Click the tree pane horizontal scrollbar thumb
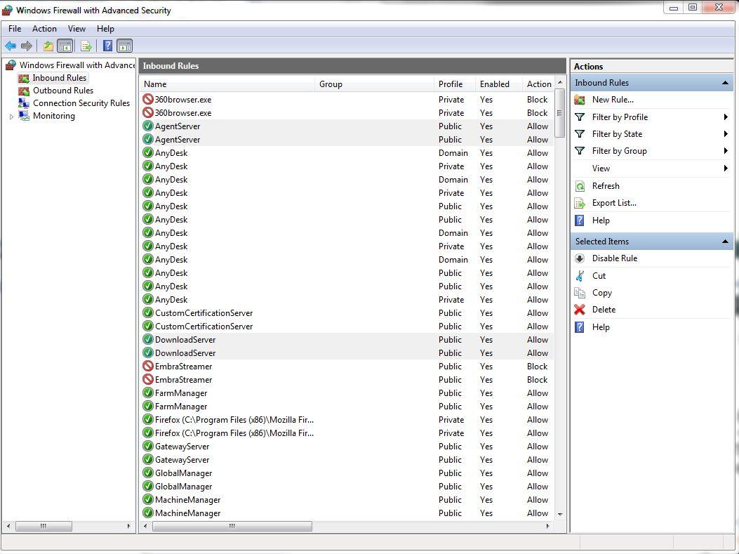 pyautogui.click(x=44, y=526)
